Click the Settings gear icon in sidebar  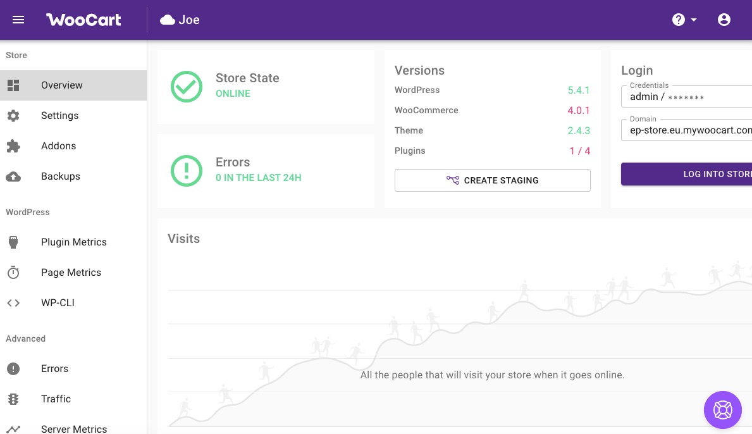pos(13,116)
